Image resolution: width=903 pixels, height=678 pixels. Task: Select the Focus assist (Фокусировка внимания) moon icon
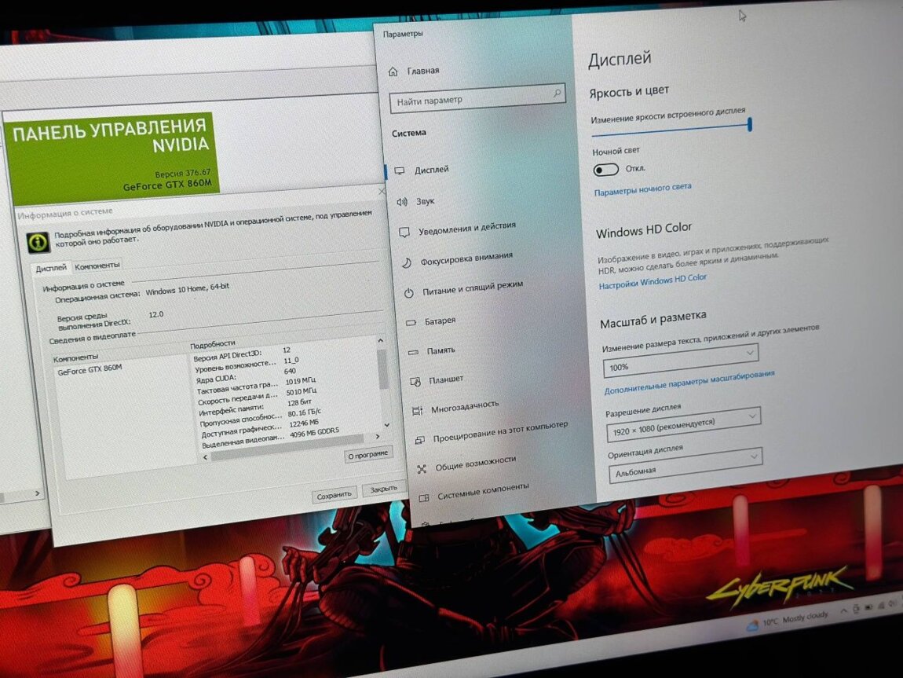tap(407, 262)
